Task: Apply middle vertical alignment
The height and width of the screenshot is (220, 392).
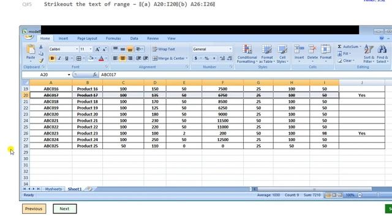Action: tap(123, 49)
